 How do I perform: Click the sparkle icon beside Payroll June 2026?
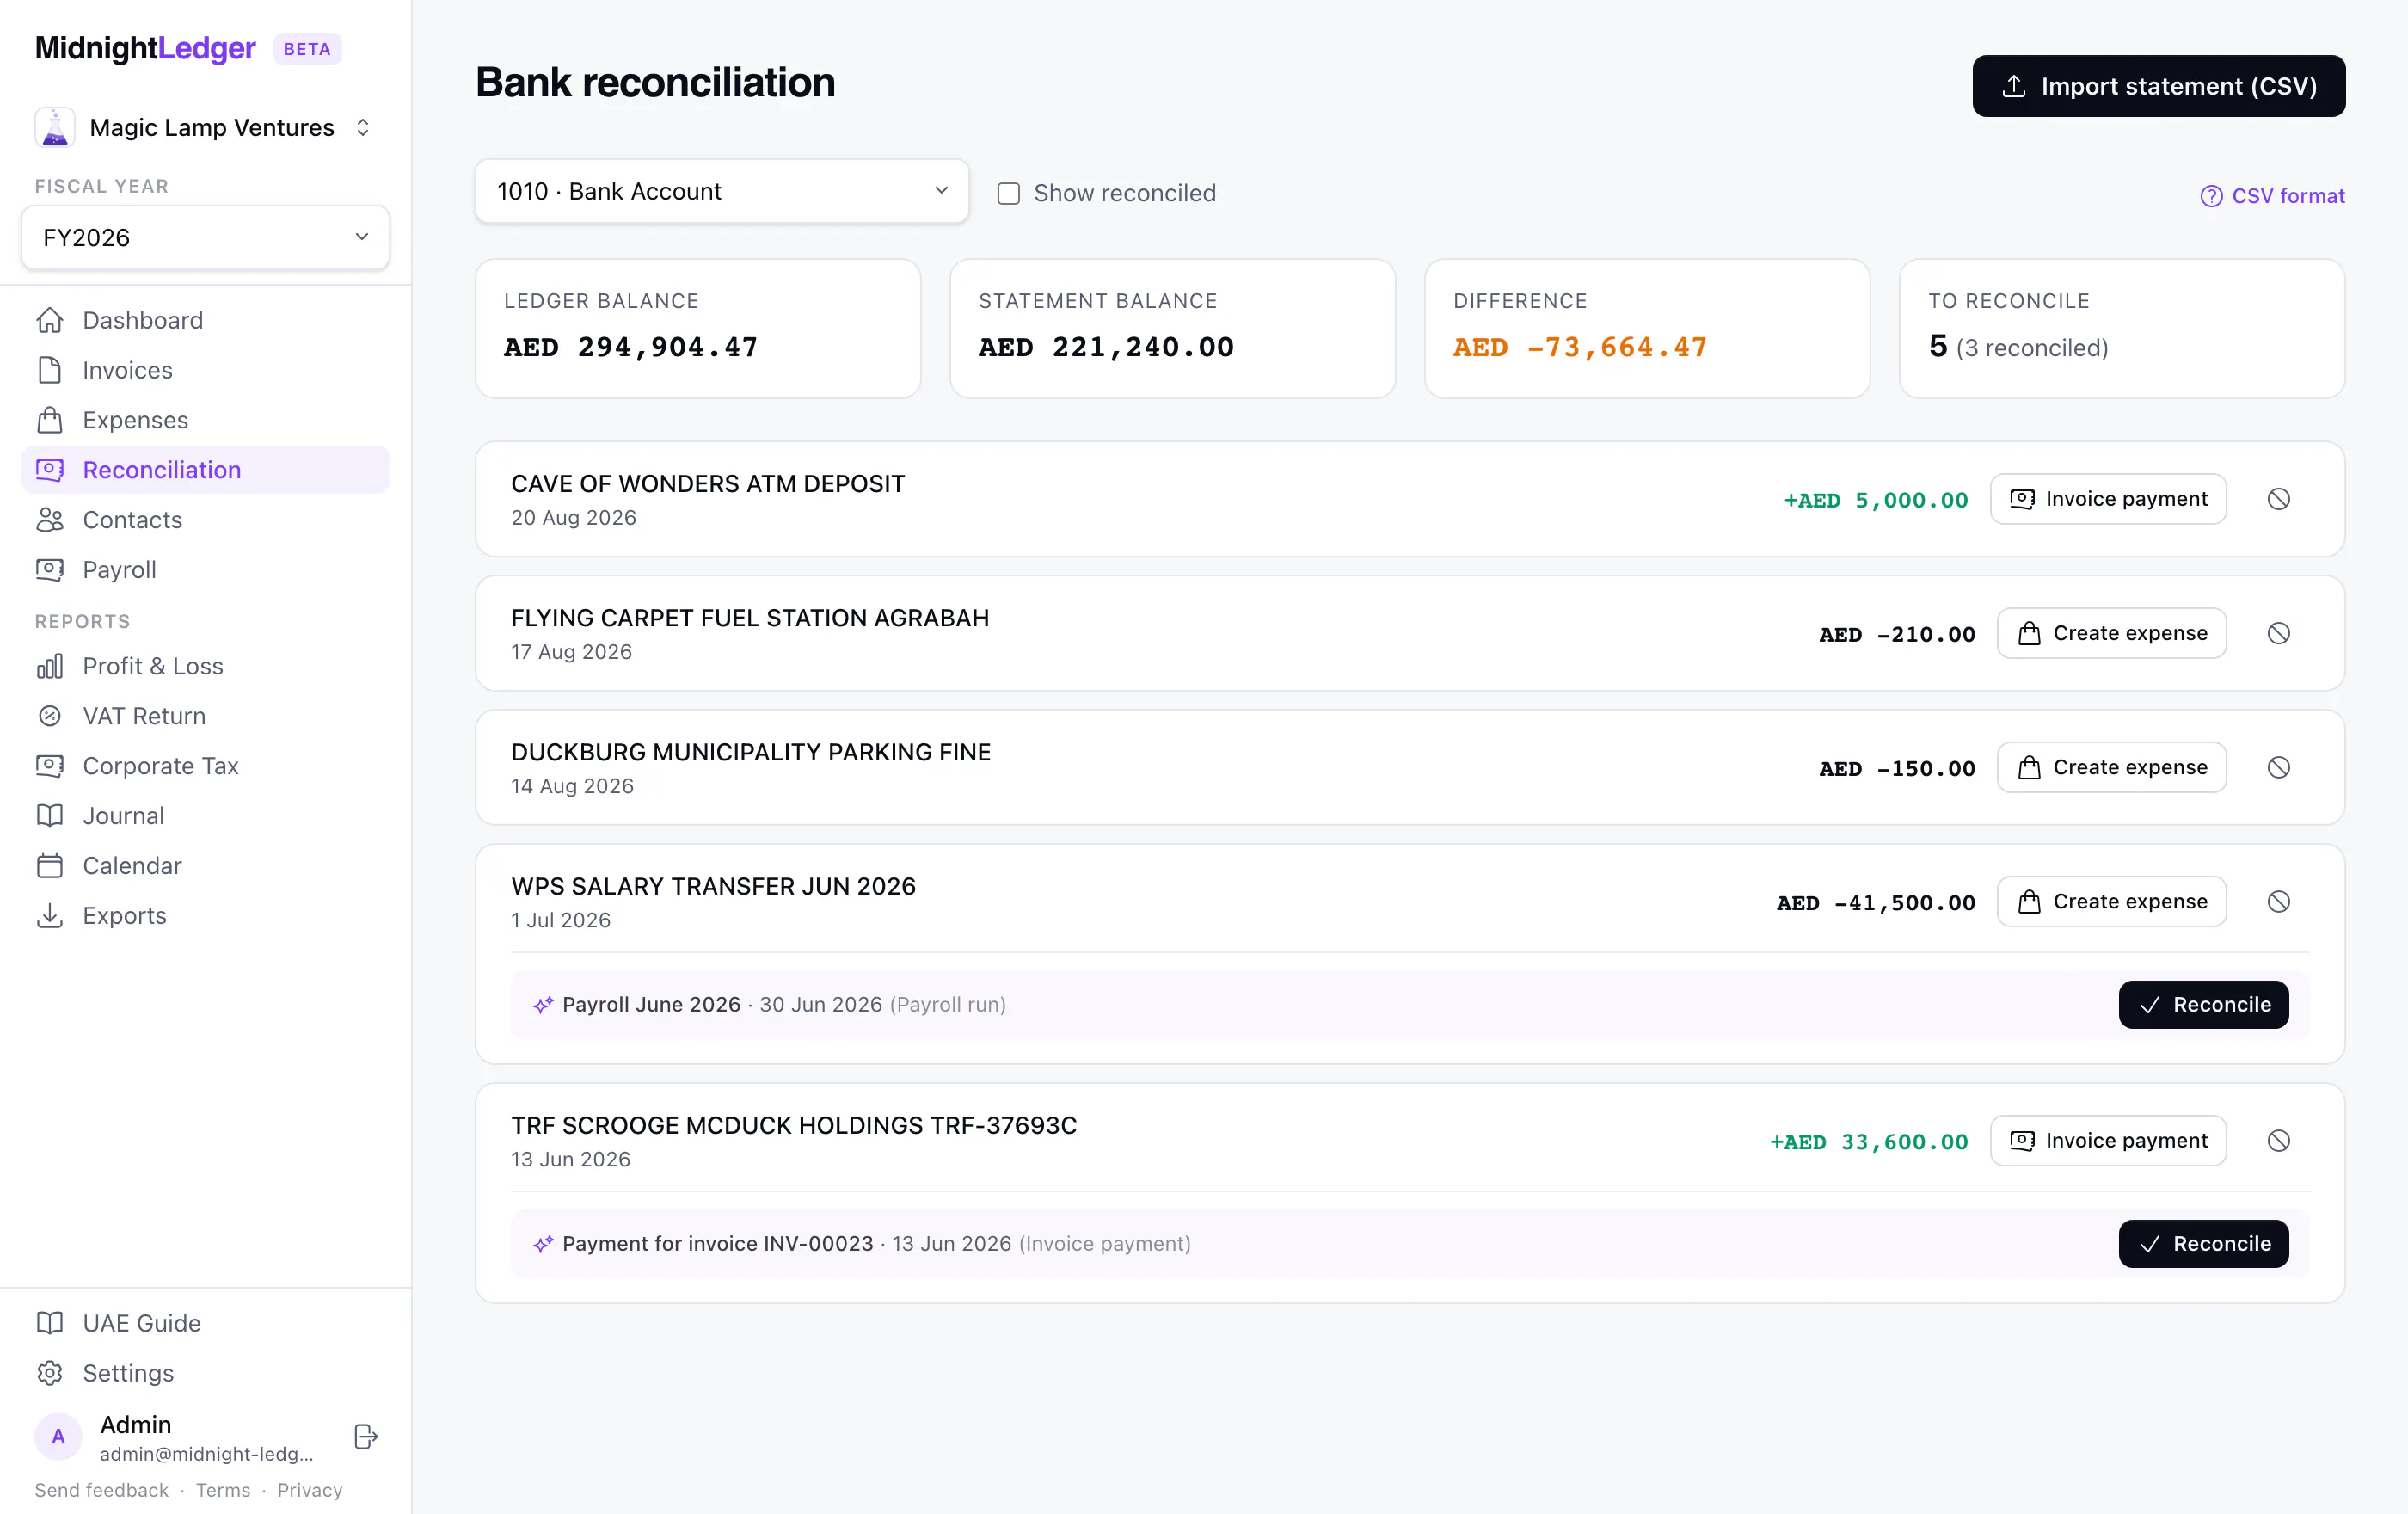[x=543, y=1004]
